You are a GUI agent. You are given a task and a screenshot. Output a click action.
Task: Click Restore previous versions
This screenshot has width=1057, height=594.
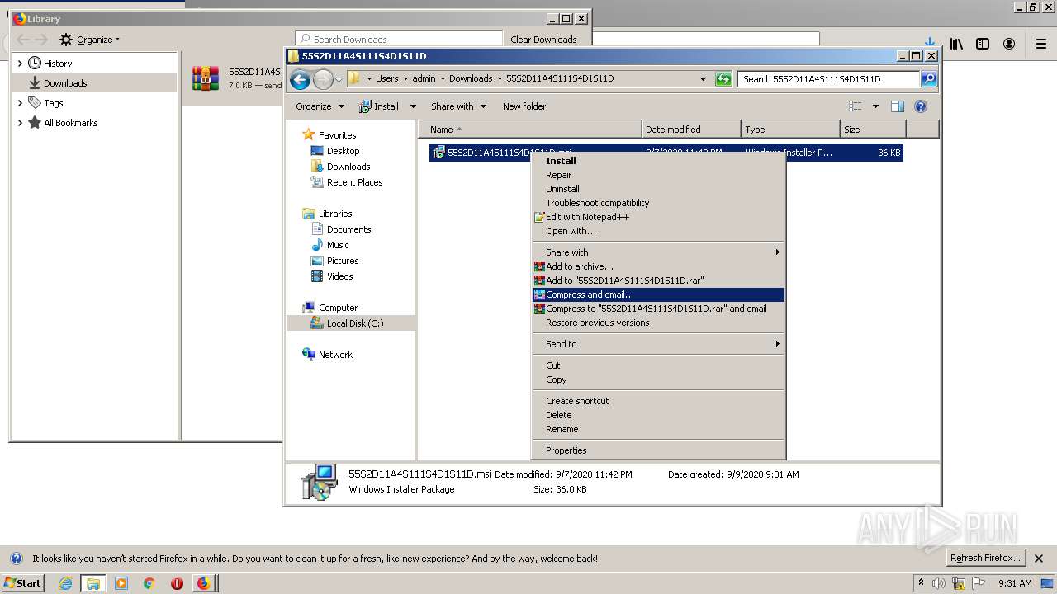(x=657, y=323)
